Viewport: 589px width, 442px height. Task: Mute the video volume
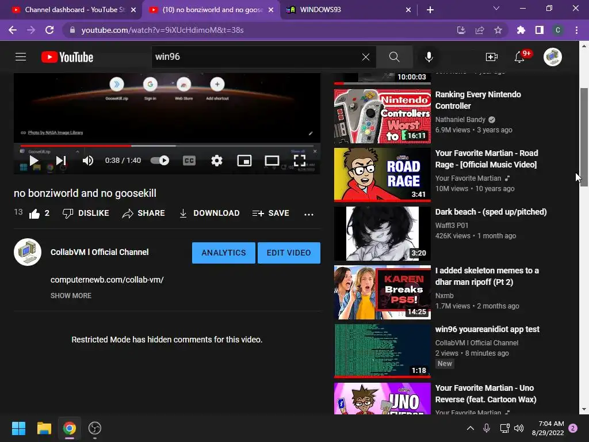click(x=88, y=161)
